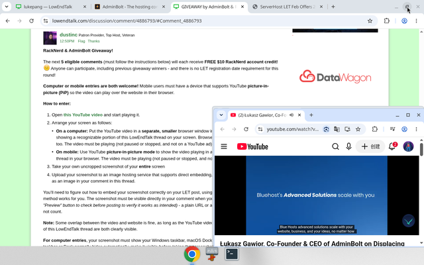Open the dustinc username link
Viewport: 424px width, 265px height.
click(x=68, y=34)
